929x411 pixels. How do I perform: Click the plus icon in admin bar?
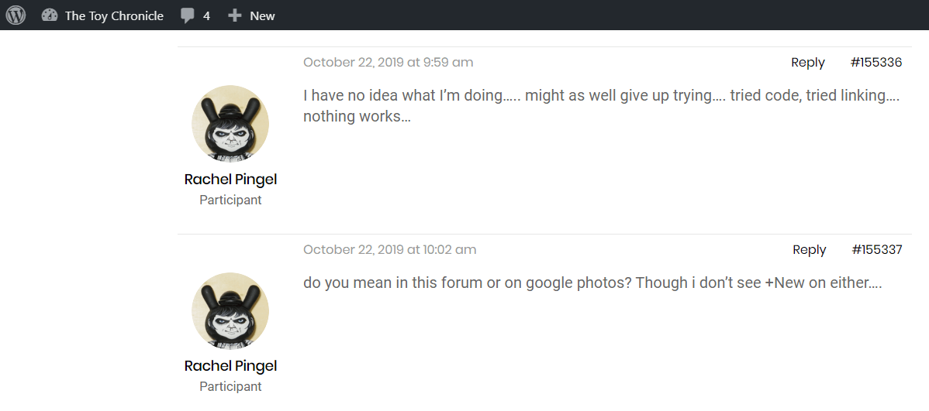pyautogui.click(x=234, y=15)
